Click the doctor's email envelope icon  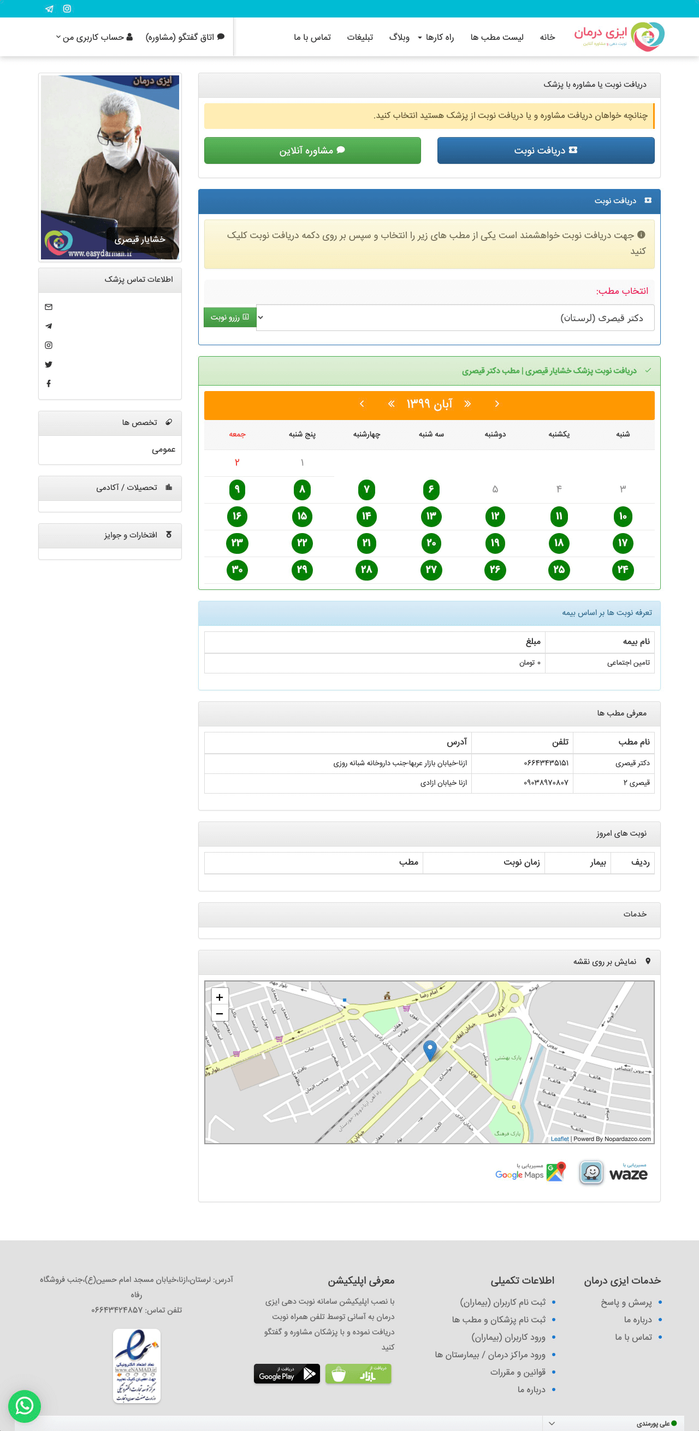pos(49,307)
